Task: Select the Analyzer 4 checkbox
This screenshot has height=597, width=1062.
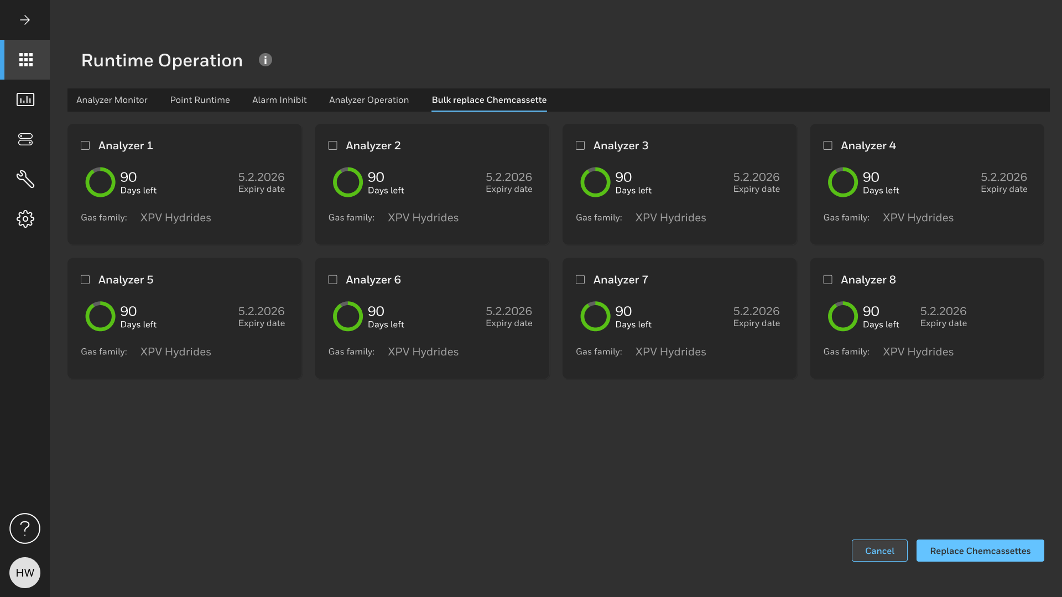Action: click(827, 145)
